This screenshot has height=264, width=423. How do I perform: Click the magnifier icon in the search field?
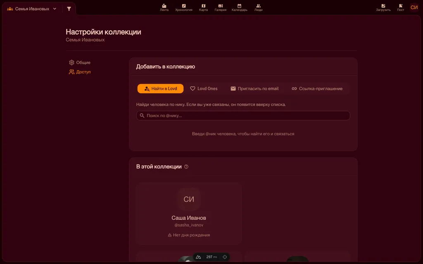[142, 115]
